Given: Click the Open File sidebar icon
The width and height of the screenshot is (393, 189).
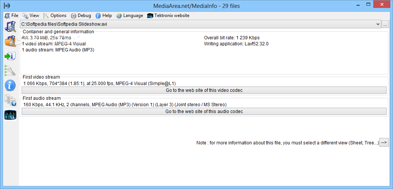Looking at the screenshot, I should pyautogui.click(x=10, y=27).
